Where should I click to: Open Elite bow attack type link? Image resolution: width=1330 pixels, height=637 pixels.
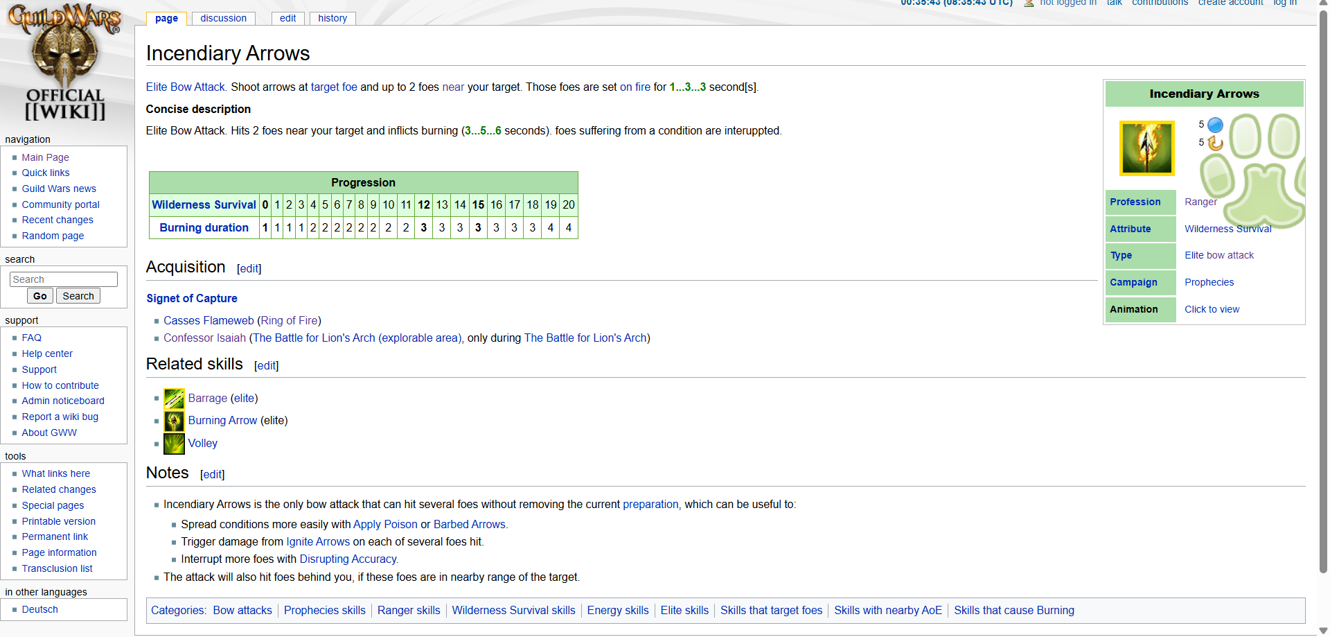(1219, 255)
